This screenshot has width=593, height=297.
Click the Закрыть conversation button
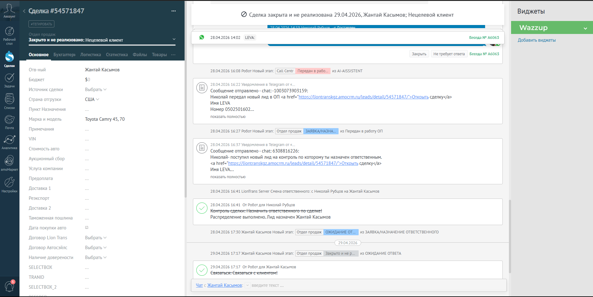point(419,54)
